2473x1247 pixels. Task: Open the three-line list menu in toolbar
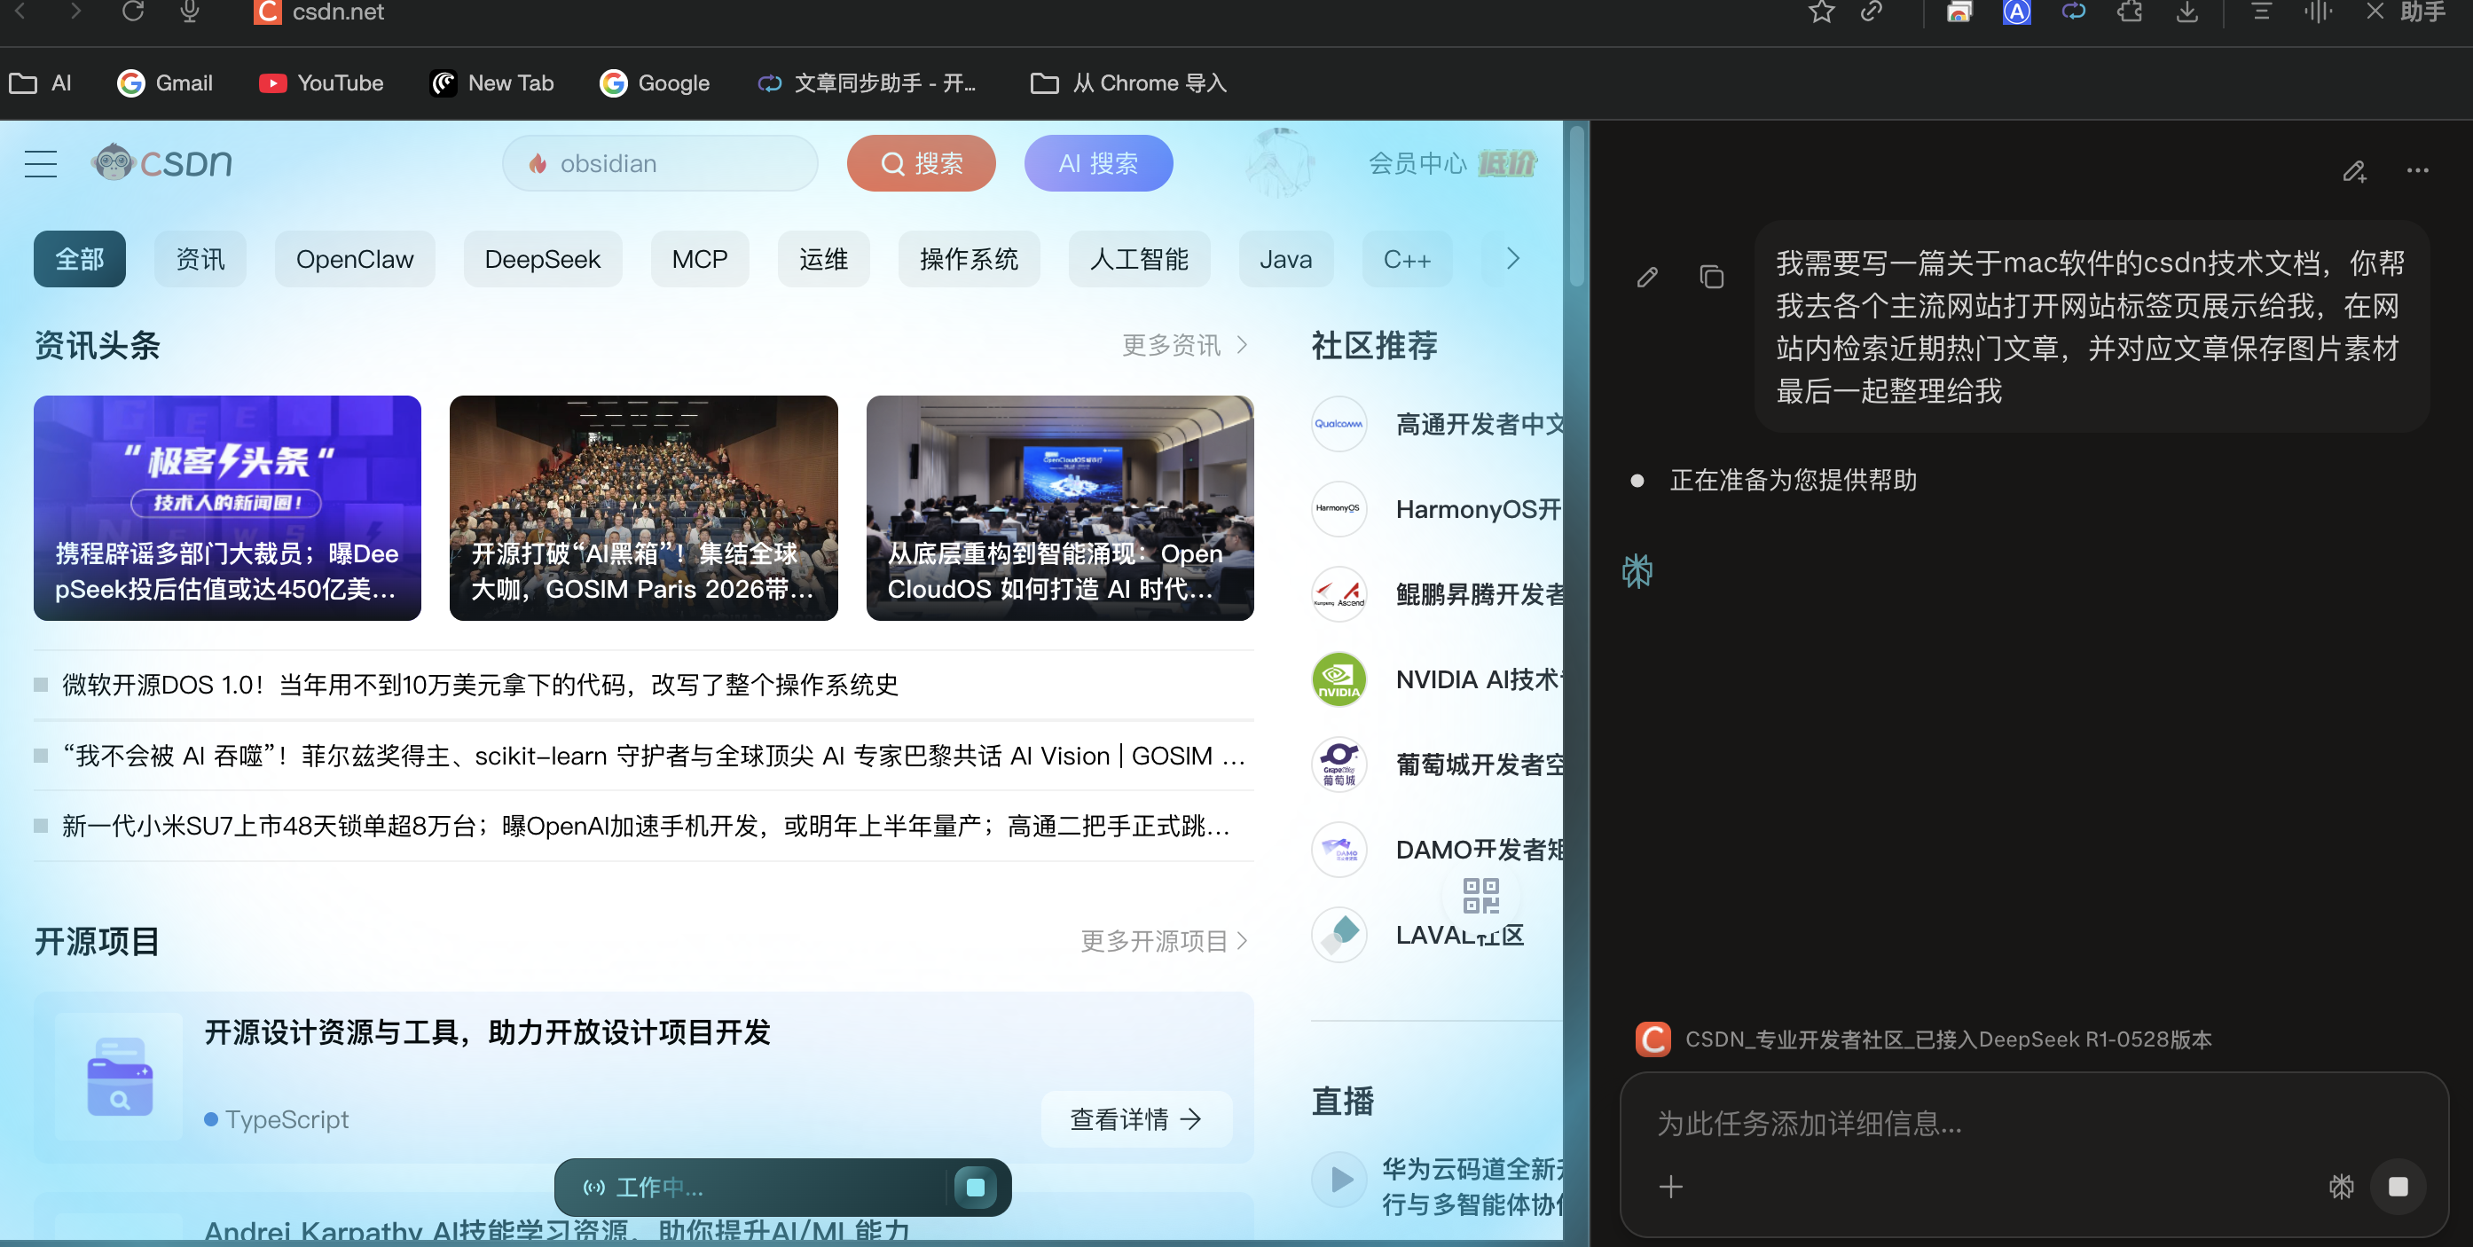pos(2262,12)
